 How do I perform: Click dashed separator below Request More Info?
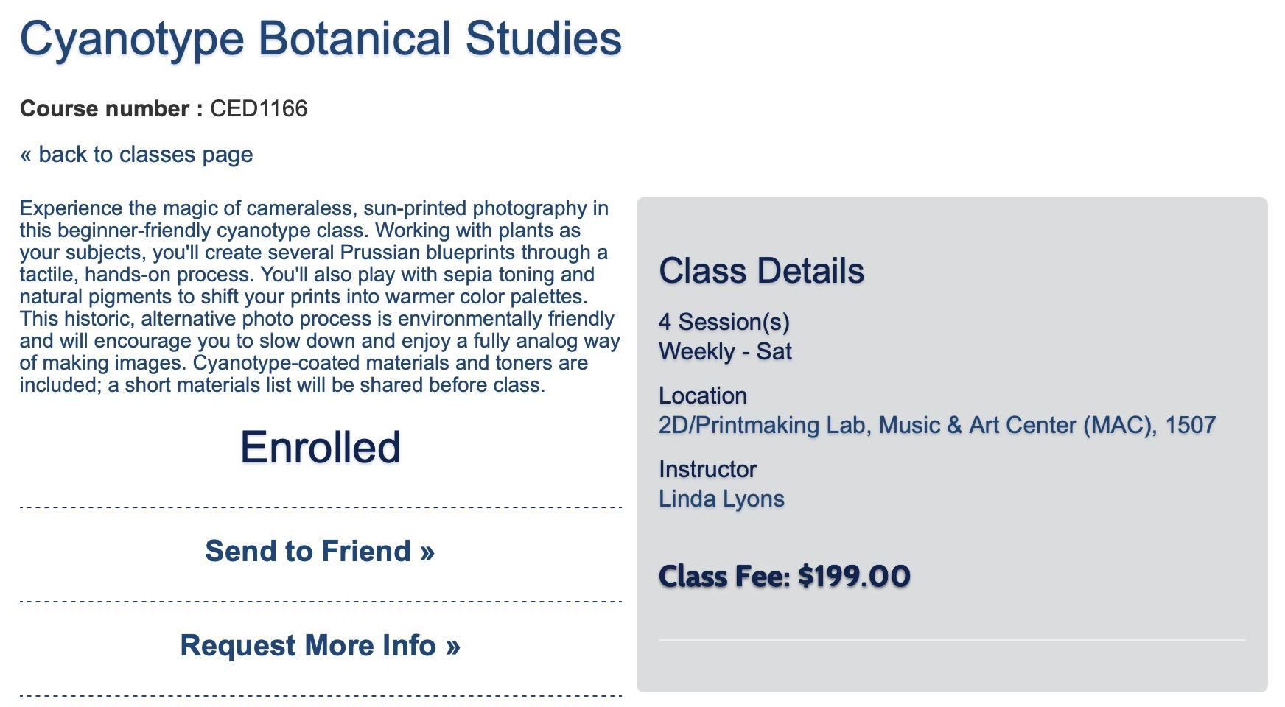[321, 695]
